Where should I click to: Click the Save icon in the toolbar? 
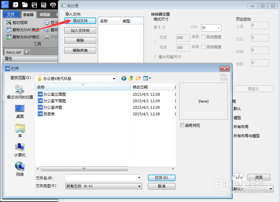[34, 5]
